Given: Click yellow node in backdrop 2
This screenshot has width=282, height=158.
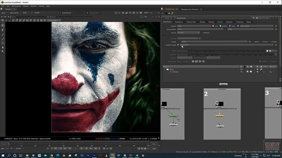Looking at the screenshot, I should click(219, 116).
